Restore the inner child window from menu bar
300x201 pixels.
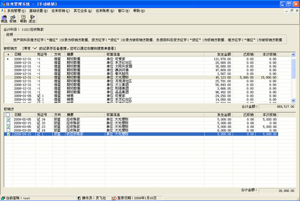(x=292, y=11)
